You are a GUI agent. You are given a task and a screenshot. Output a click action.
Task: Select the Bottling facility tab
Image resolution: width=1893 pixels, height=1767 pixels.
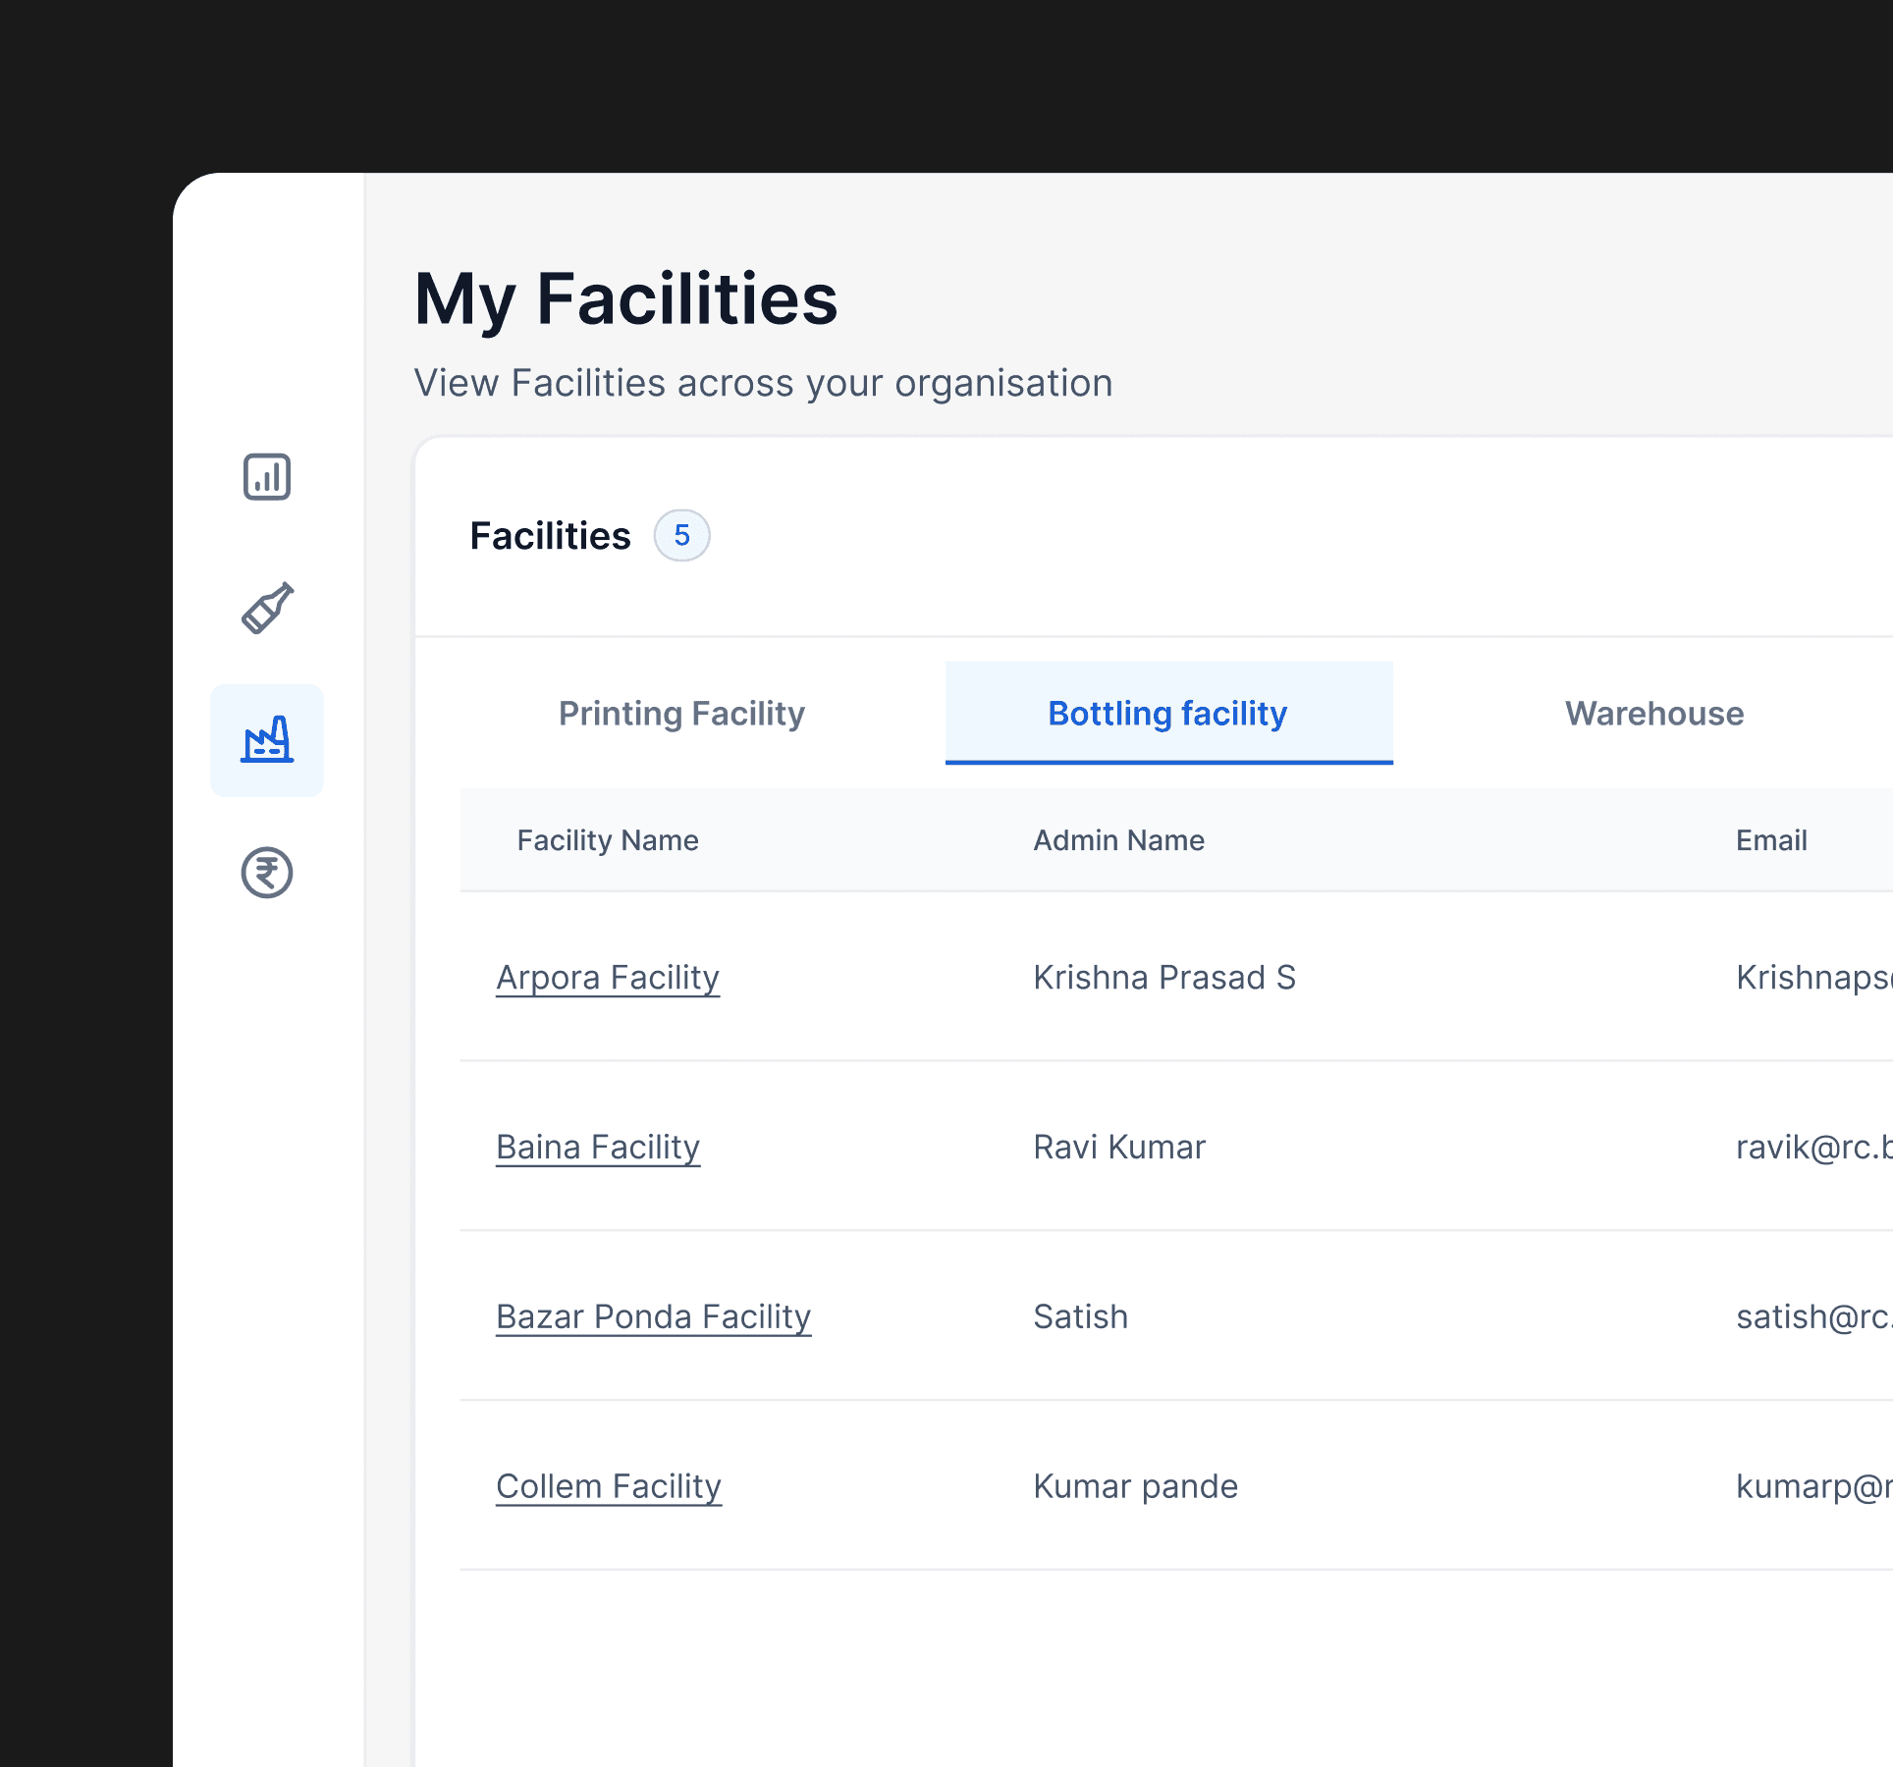click(x=1168, y=714)
